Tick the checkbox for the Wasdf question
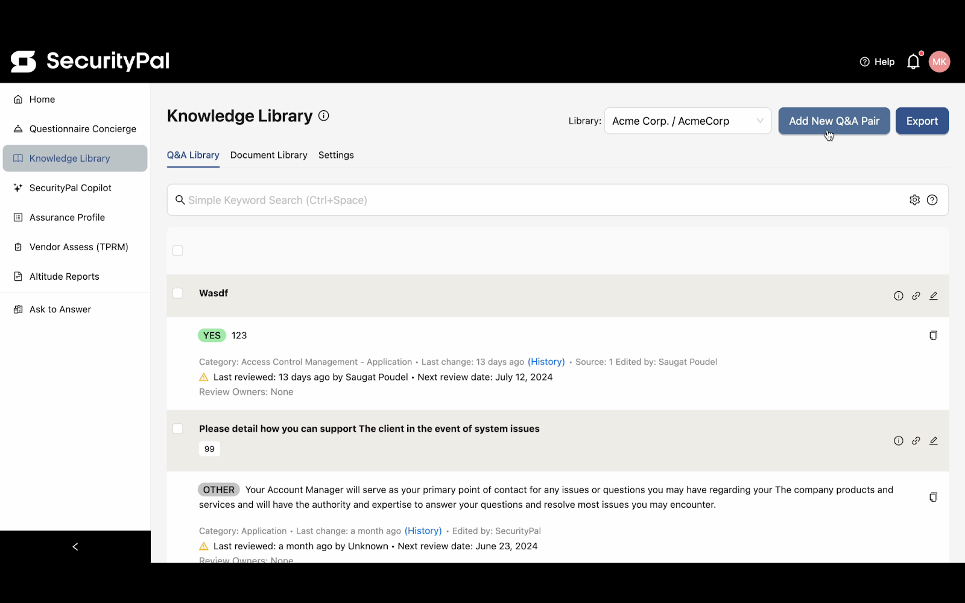 click(178, 293)
